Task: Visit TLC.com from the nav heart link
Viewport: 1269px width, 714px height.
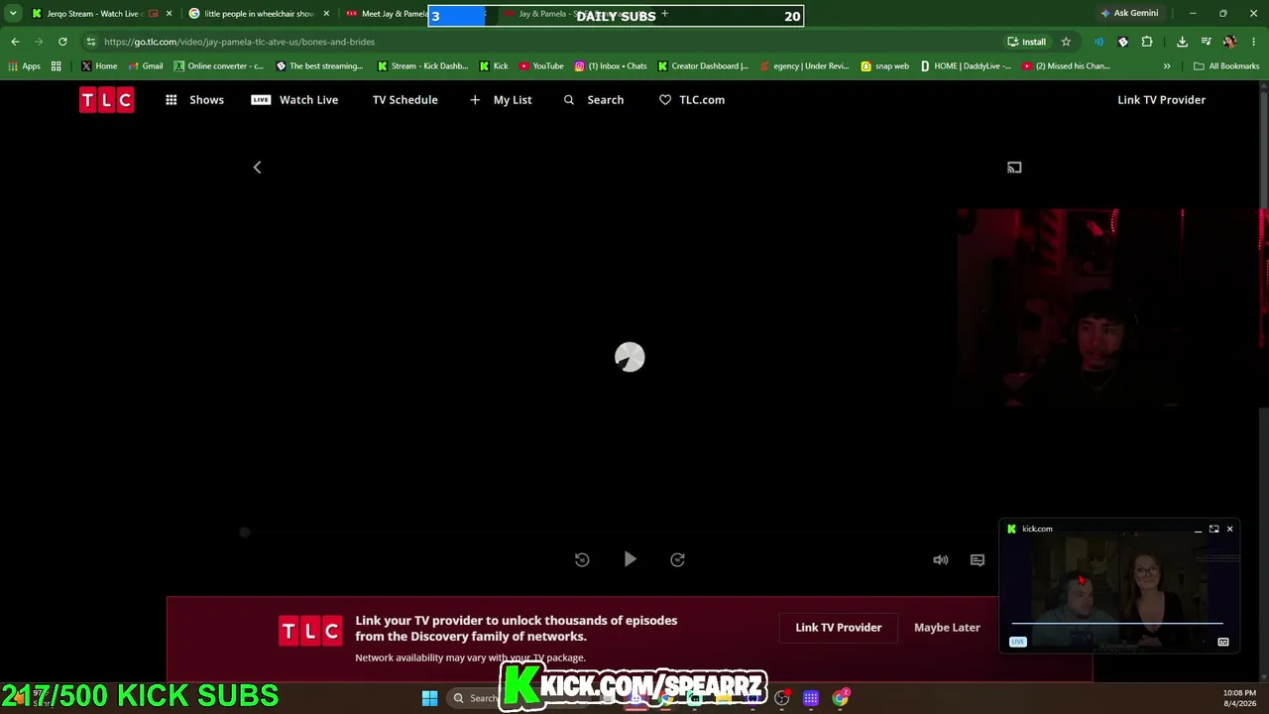Action: (692, 100)
